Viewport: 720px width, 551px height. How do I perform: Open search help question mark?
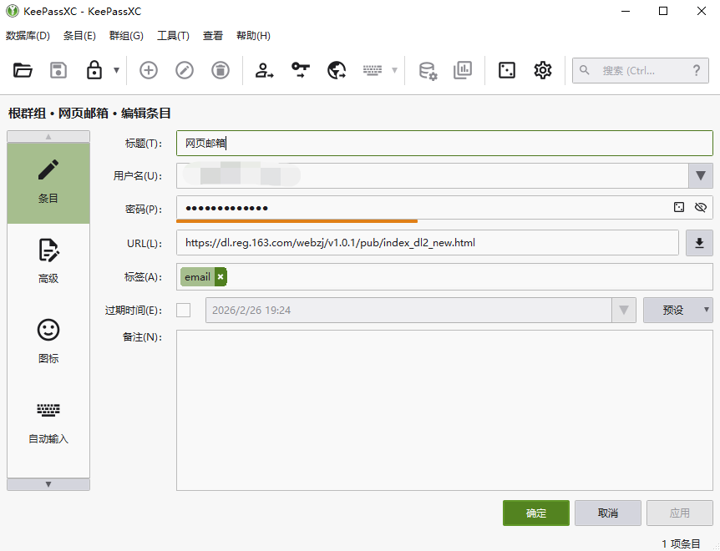697,70
